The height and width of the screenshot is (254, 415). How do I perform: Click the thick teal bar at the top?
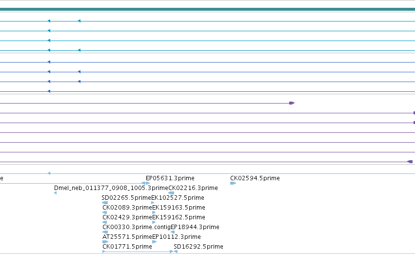208,9
